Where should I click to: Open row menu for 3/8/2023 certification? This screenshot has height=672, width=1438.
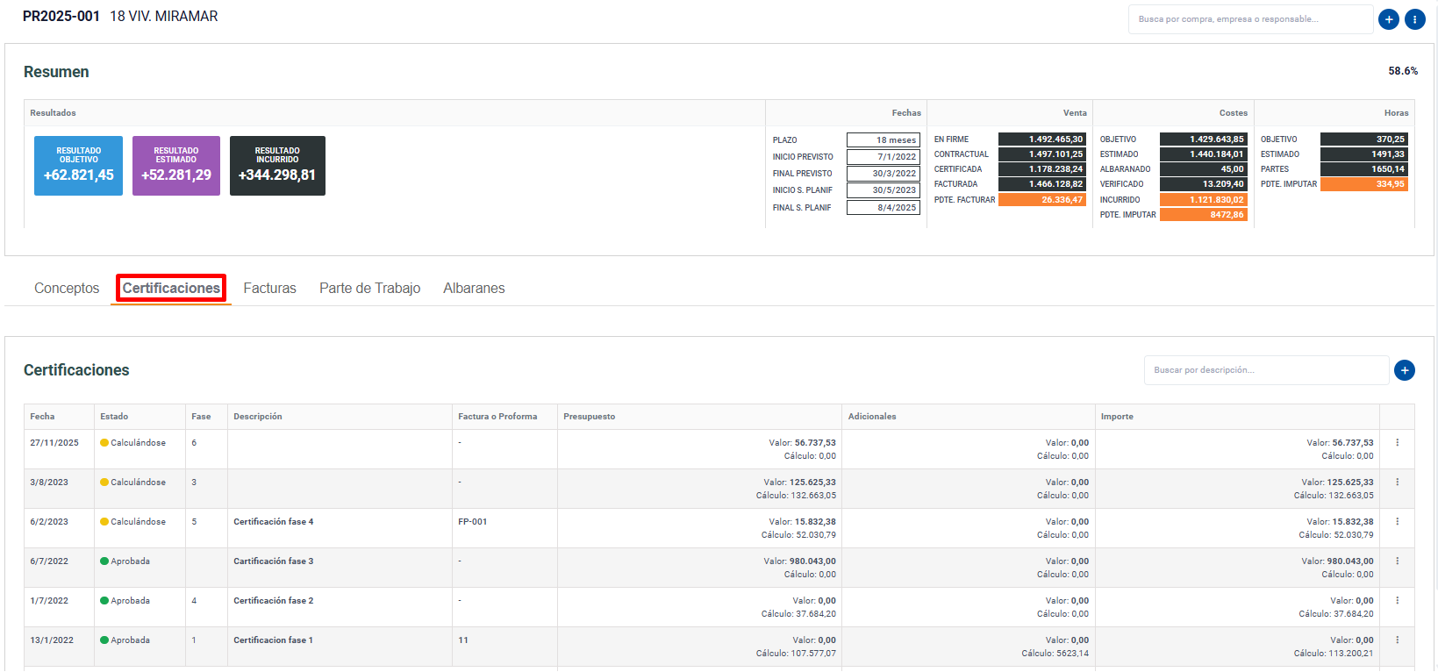(1397, 483)
